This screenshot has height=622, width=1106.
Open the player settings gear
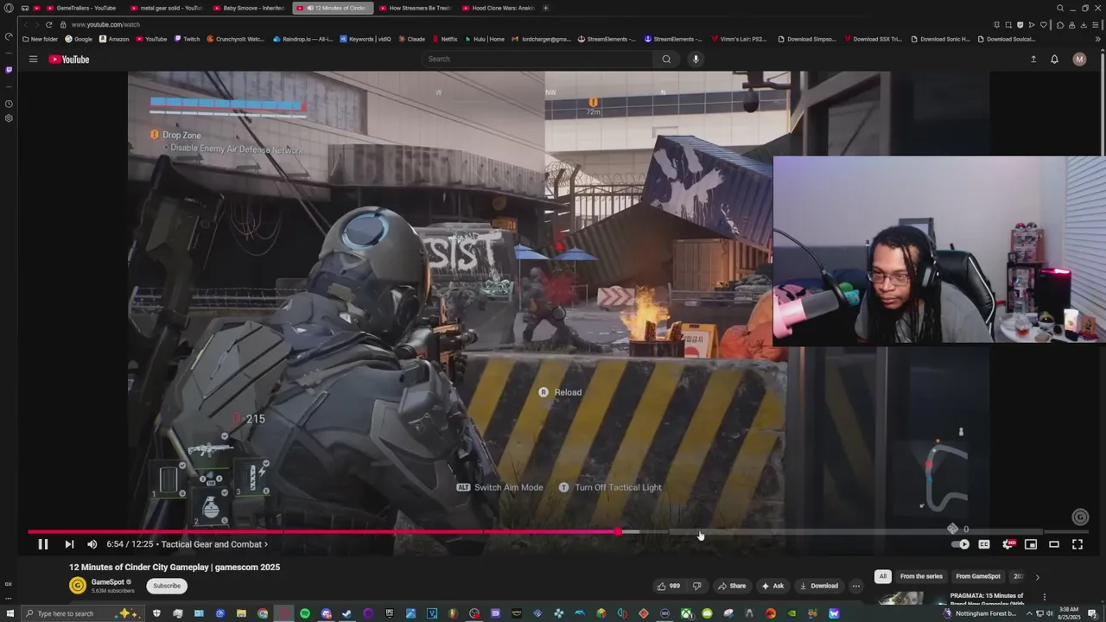coord(1008,544)
